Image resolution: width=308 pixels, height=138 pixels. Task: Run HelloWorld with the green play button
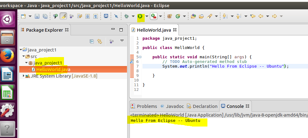[x=140, y=16]
